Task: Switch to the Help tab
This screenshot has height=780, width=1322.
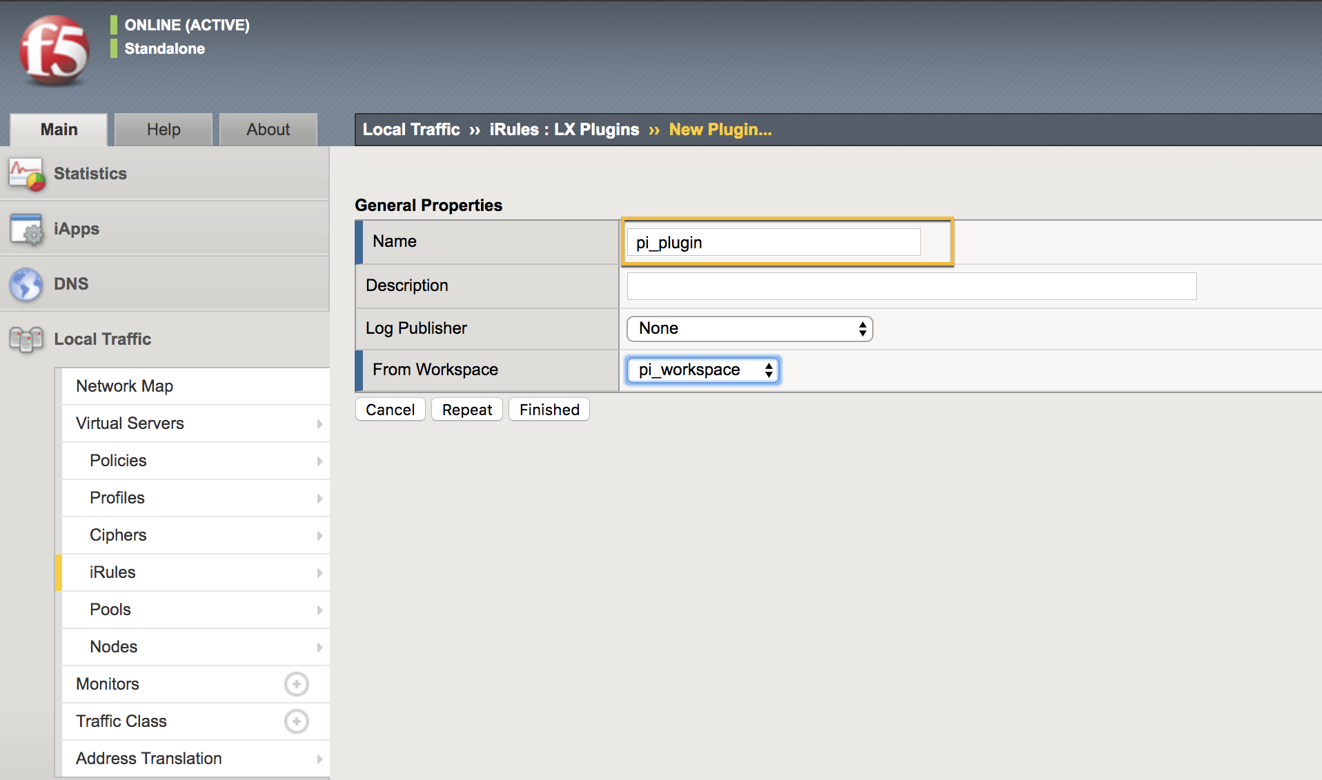Action: (164, 130)
